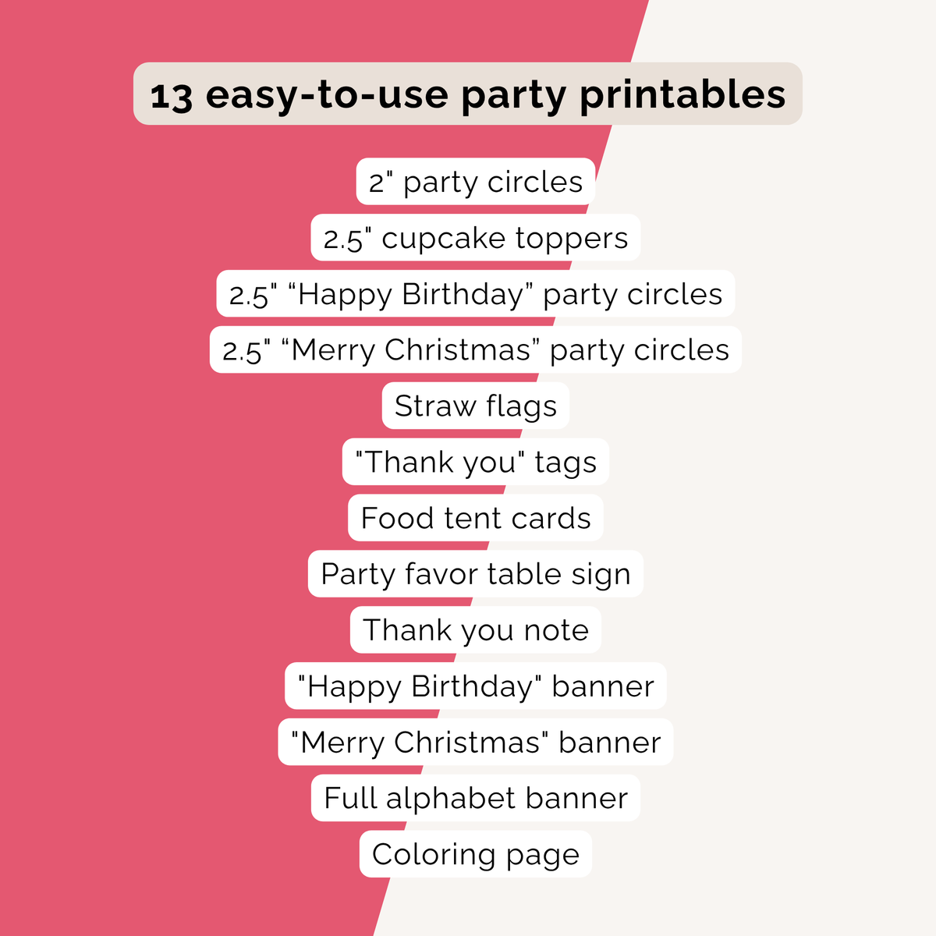
Task: Pick the "Thank you" tags item
Action: (476, 463)
